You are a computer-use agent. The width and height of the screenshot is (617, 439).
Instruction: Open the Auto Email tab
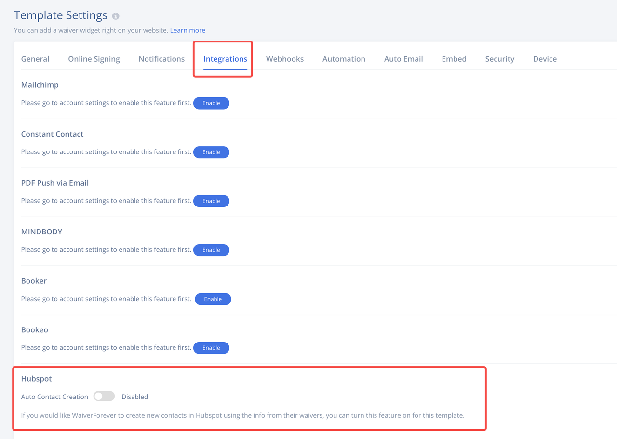[x=403, y=59]
